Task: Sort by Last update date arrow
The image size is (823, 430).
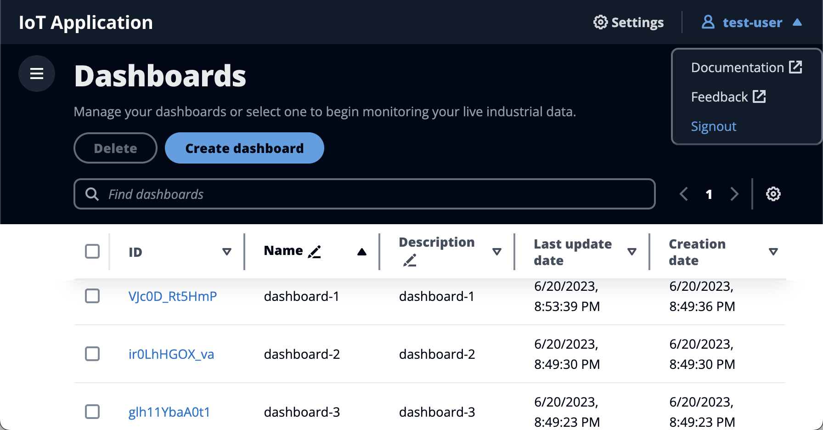Action: point(632,252)
